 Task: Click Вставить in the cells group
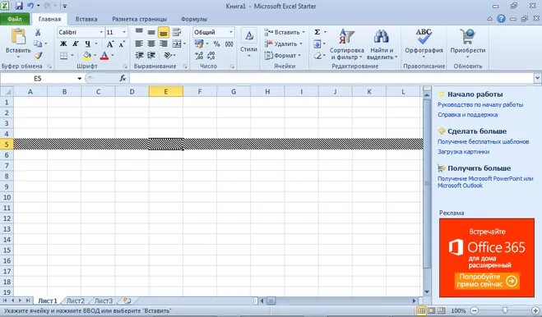[284, 32]
